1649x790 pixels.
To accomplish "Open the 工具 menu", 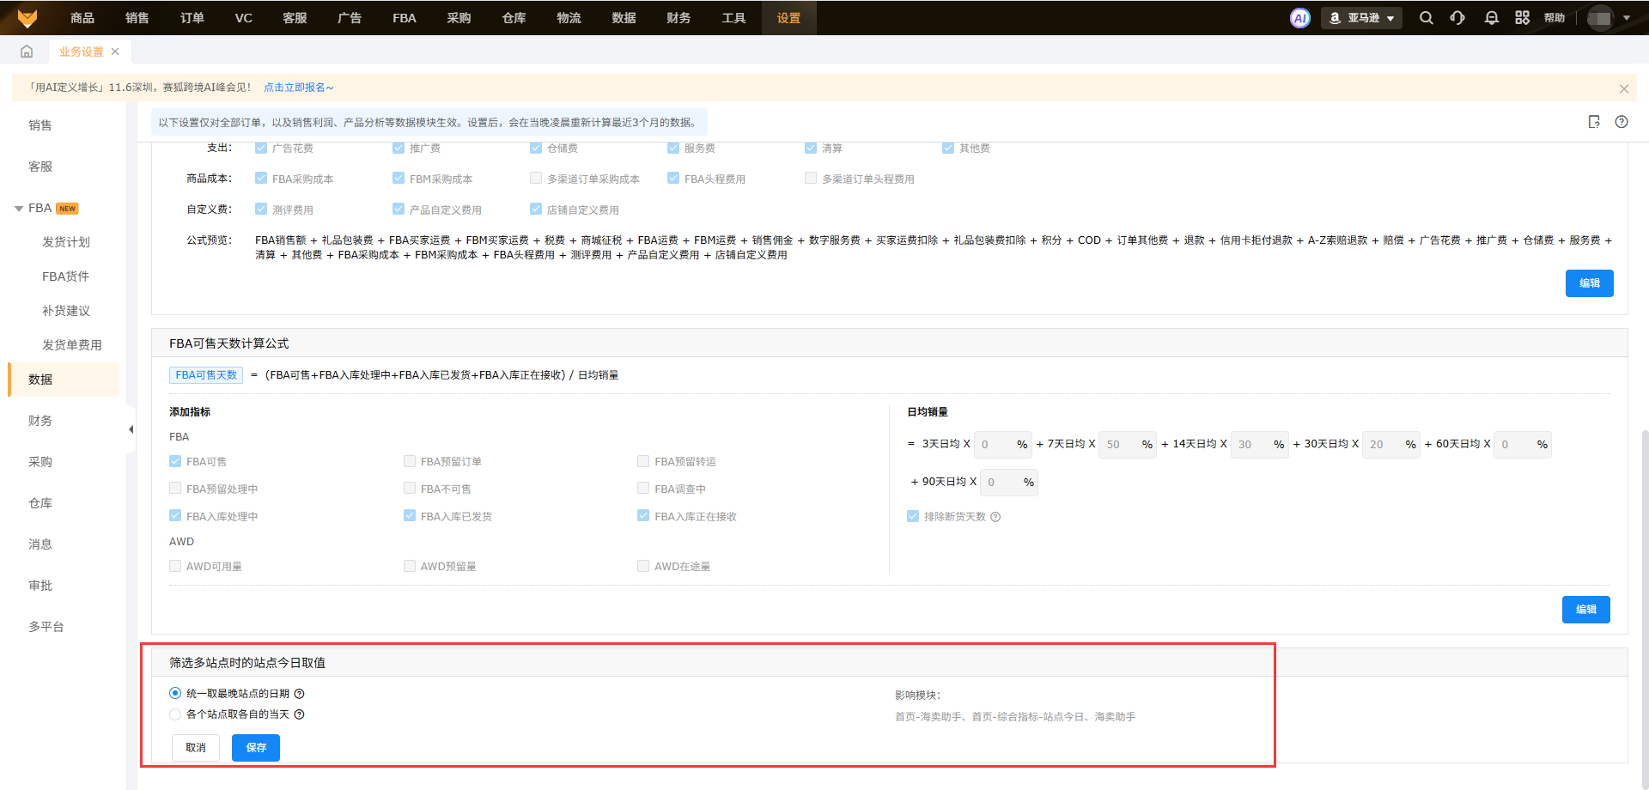I will [x=733, y=18].
